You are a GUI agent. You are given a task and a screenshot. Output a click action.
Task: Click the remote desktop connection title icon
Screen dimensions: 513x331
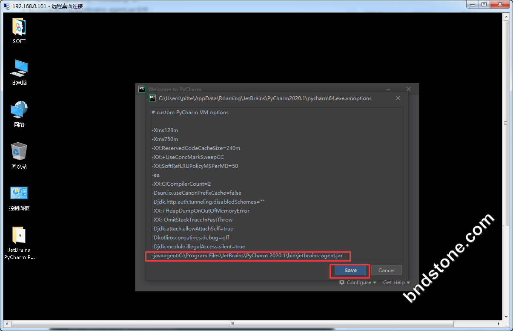tap(7, 6)
